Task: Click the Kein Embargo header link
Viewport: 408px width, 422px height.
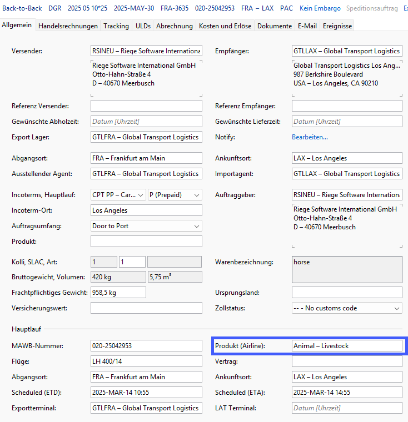Action: (x=320, y=8)
